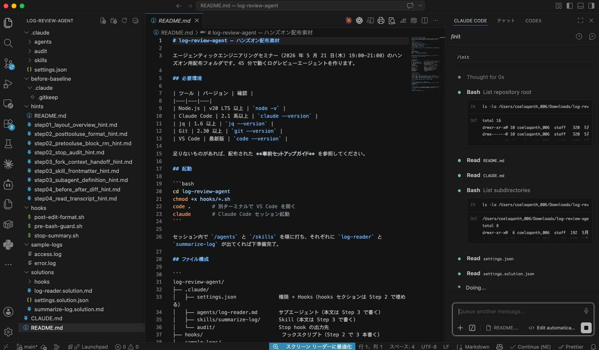The width and height of the screenshot is (599, 350).
Task: Open ChatGPT Codex icon in editor toolbar
Action: 359,21
